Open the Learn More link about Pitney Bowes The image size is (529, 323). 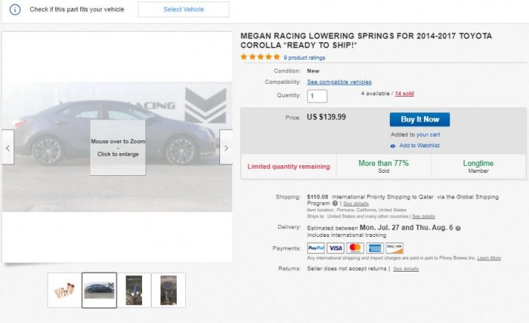tap(489, 258)
